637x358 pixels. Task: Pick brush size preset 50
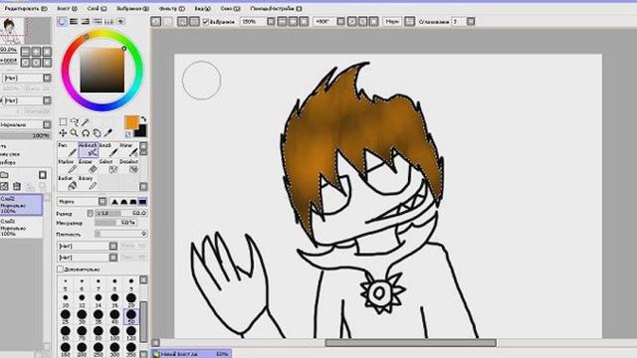click(x=130, y=316)
